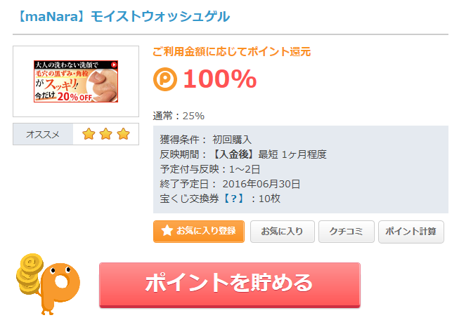Open the maNara モイストウォッシュゲル title link
Image resolution: width=459 pixels, height=320 pixels.
121,16
